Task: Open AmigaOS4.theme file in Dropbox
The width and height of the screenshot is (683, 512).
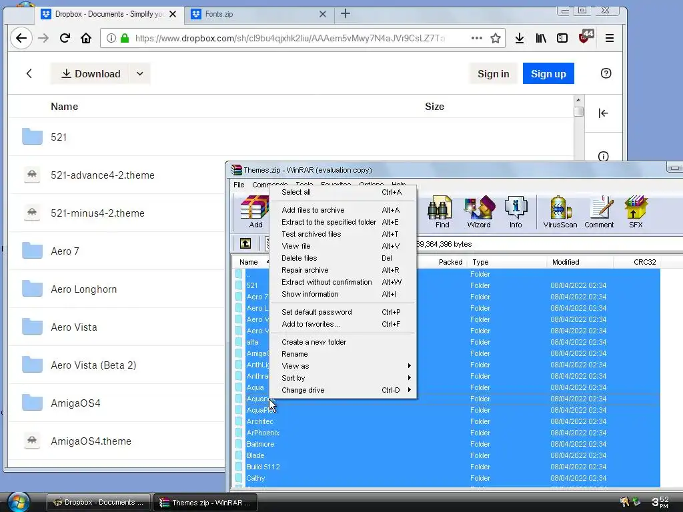Action: pos(91,441)
